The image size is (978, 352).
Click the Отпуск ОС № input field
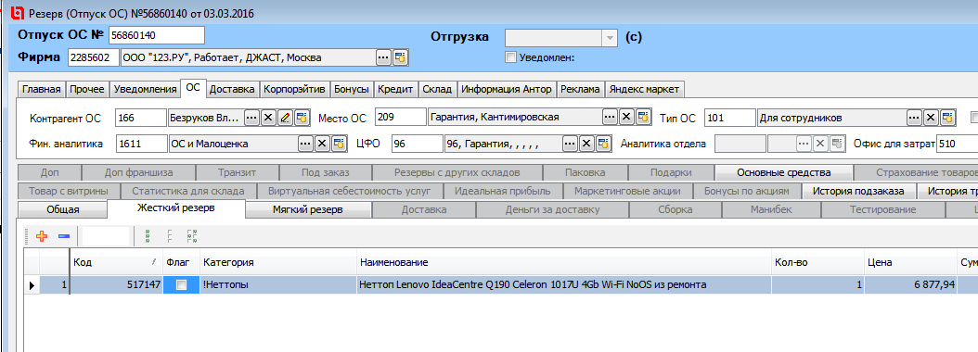157,35
